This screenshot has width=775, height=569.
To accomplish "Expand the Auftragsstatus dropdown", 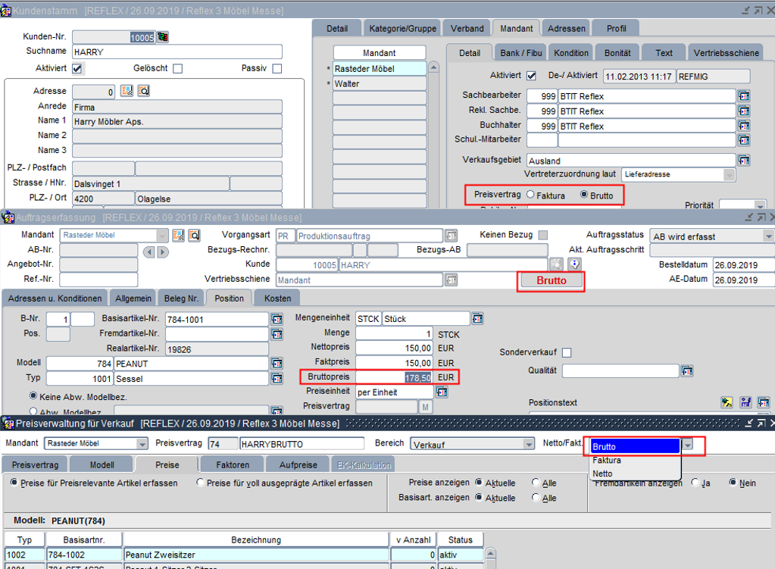I will pyautogui.click(x=768, y=236).
